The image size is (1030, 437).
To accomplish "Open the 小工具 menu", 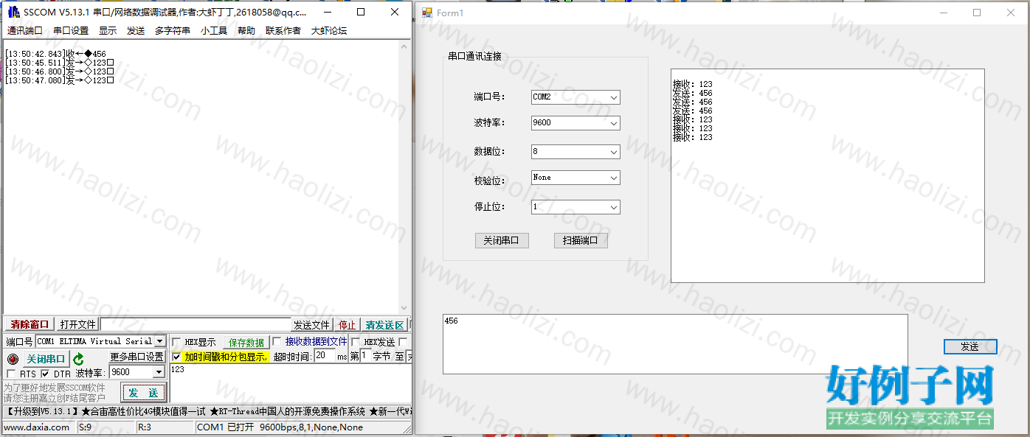I will [x=214, y=31].
